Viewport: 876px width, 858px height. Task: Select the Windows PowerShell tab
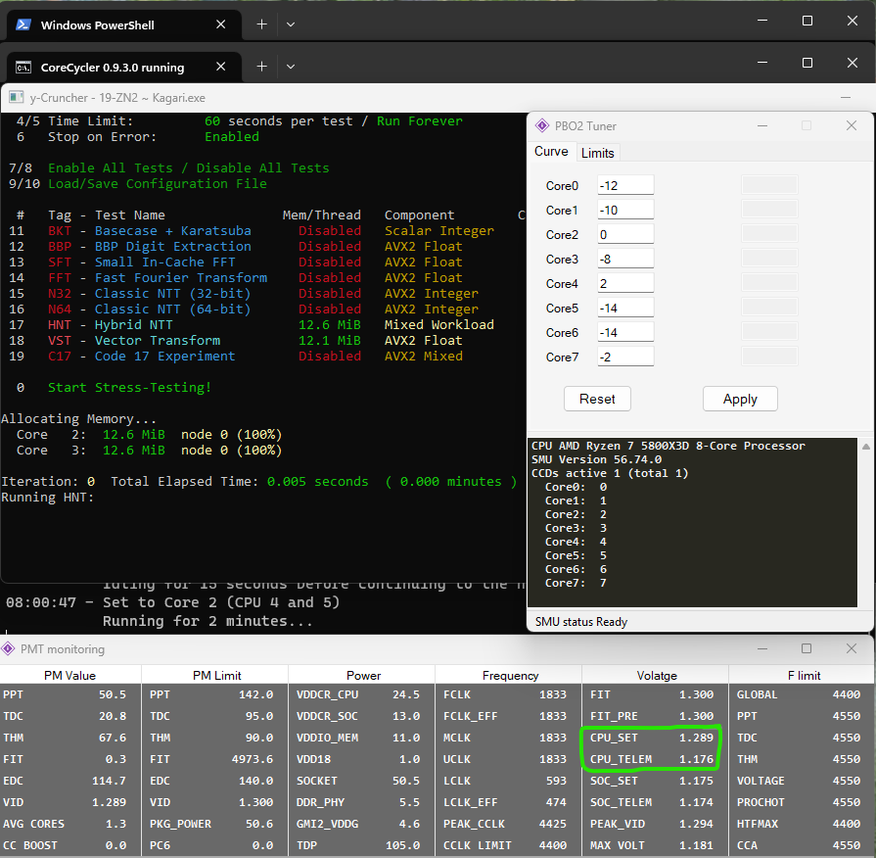[123, 25]
